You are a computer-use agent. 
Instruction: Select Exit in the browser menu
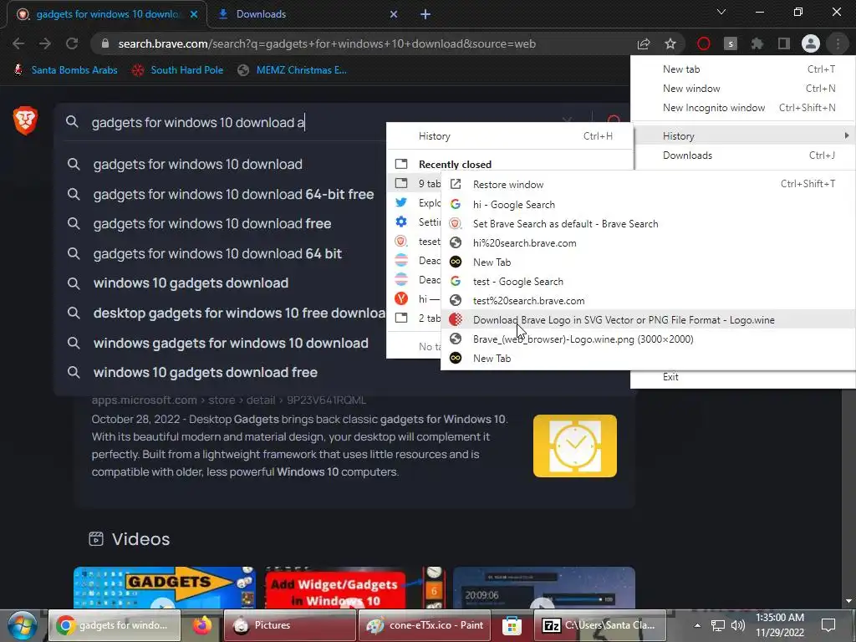point(743,377)
